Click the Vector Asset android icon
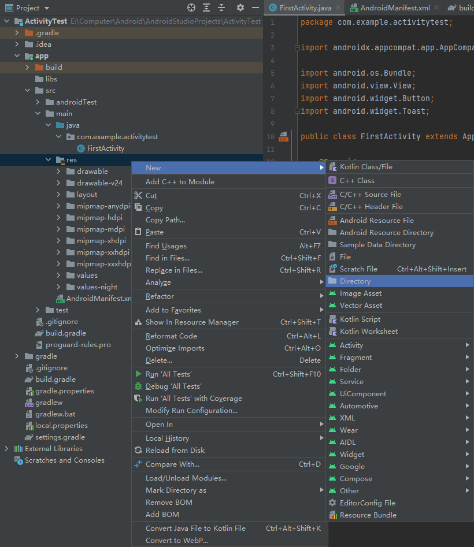 [332, 306]
